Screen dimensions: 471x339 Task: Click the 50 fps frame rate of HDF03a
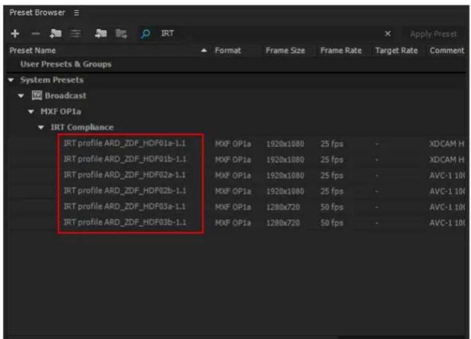pyautogui.click(x=332, y=208)
